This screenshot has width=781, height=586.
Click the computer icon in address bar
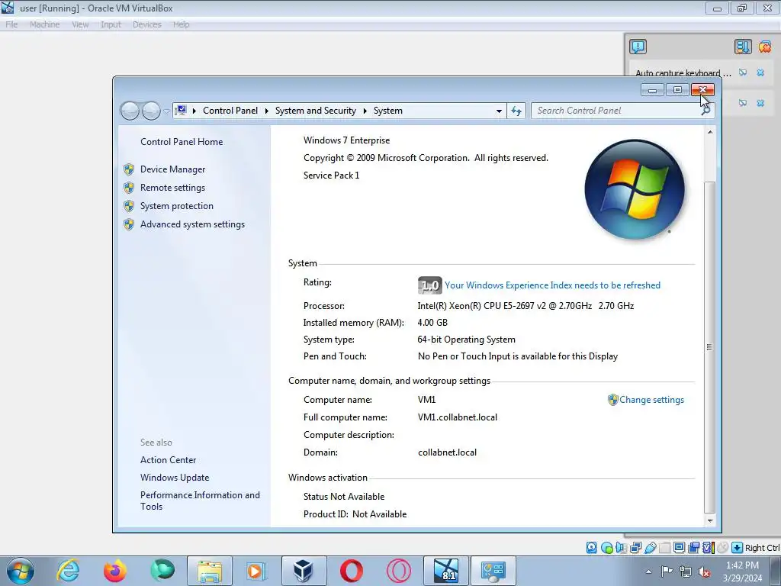point(181,110)
